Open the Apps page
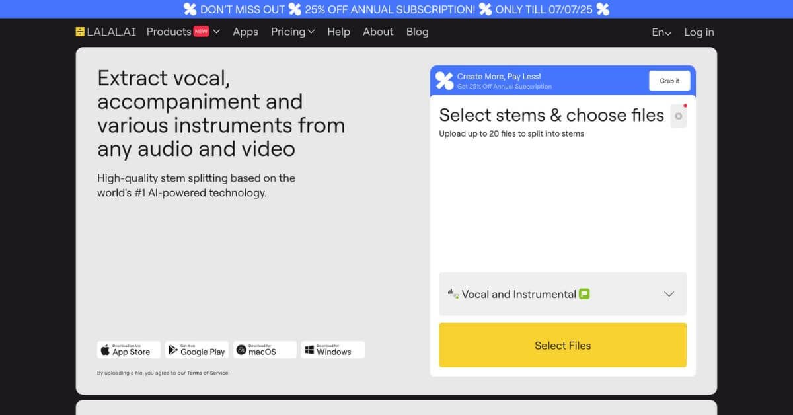The image size is (793, 415). point(245,32)
